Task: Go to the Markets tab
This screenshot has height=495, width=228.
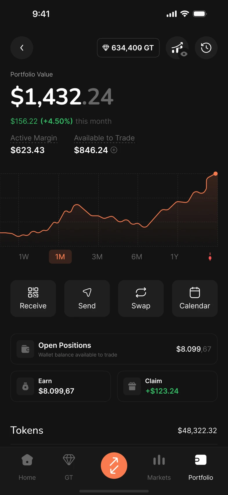Action: pos(159,465)
